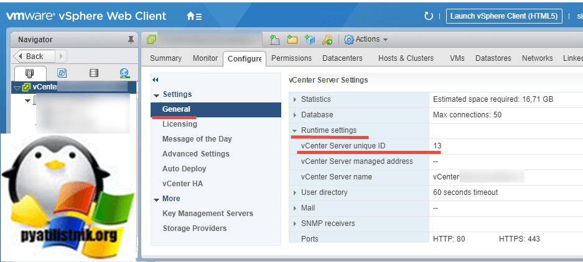Click the refresh icon in header
Image resolution: width=583 pixels, height=262 pixels.
428,16
